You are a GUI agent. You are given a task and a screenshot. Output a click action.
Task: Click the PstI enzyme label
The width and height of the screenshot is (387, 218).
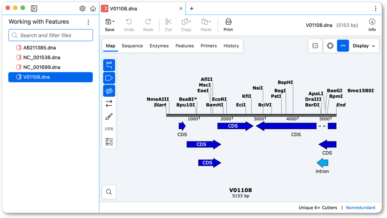pyautogui.click(x=276, y=96)
